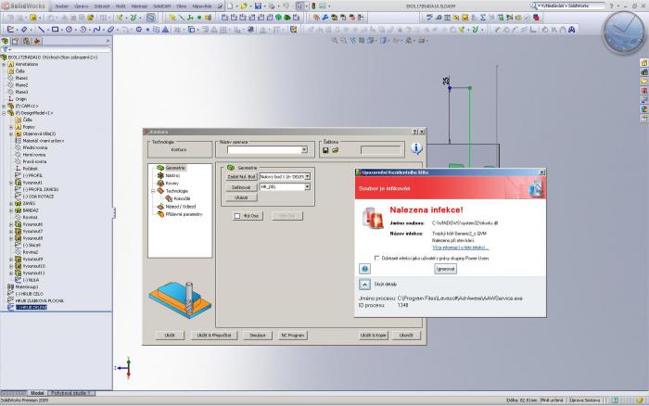Click the blue help icon in virus alert

point(365,268)
